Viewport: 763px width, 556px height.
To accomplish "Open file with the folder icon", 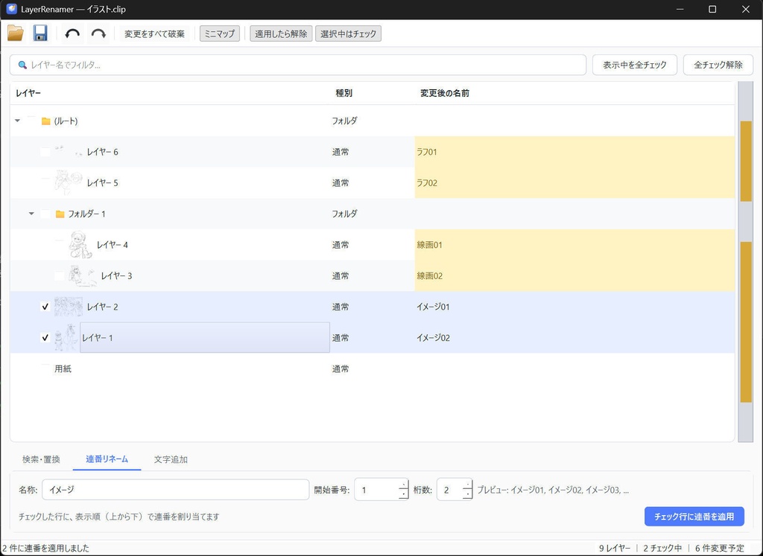I will tap(16, 33).
